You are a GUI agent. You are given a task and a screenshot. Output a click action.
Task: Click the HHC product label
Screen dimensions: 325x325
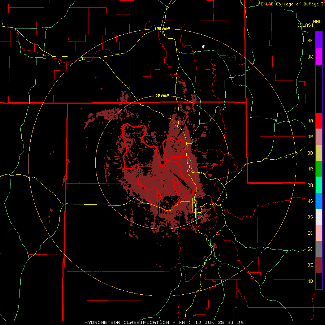coord(317,22)
